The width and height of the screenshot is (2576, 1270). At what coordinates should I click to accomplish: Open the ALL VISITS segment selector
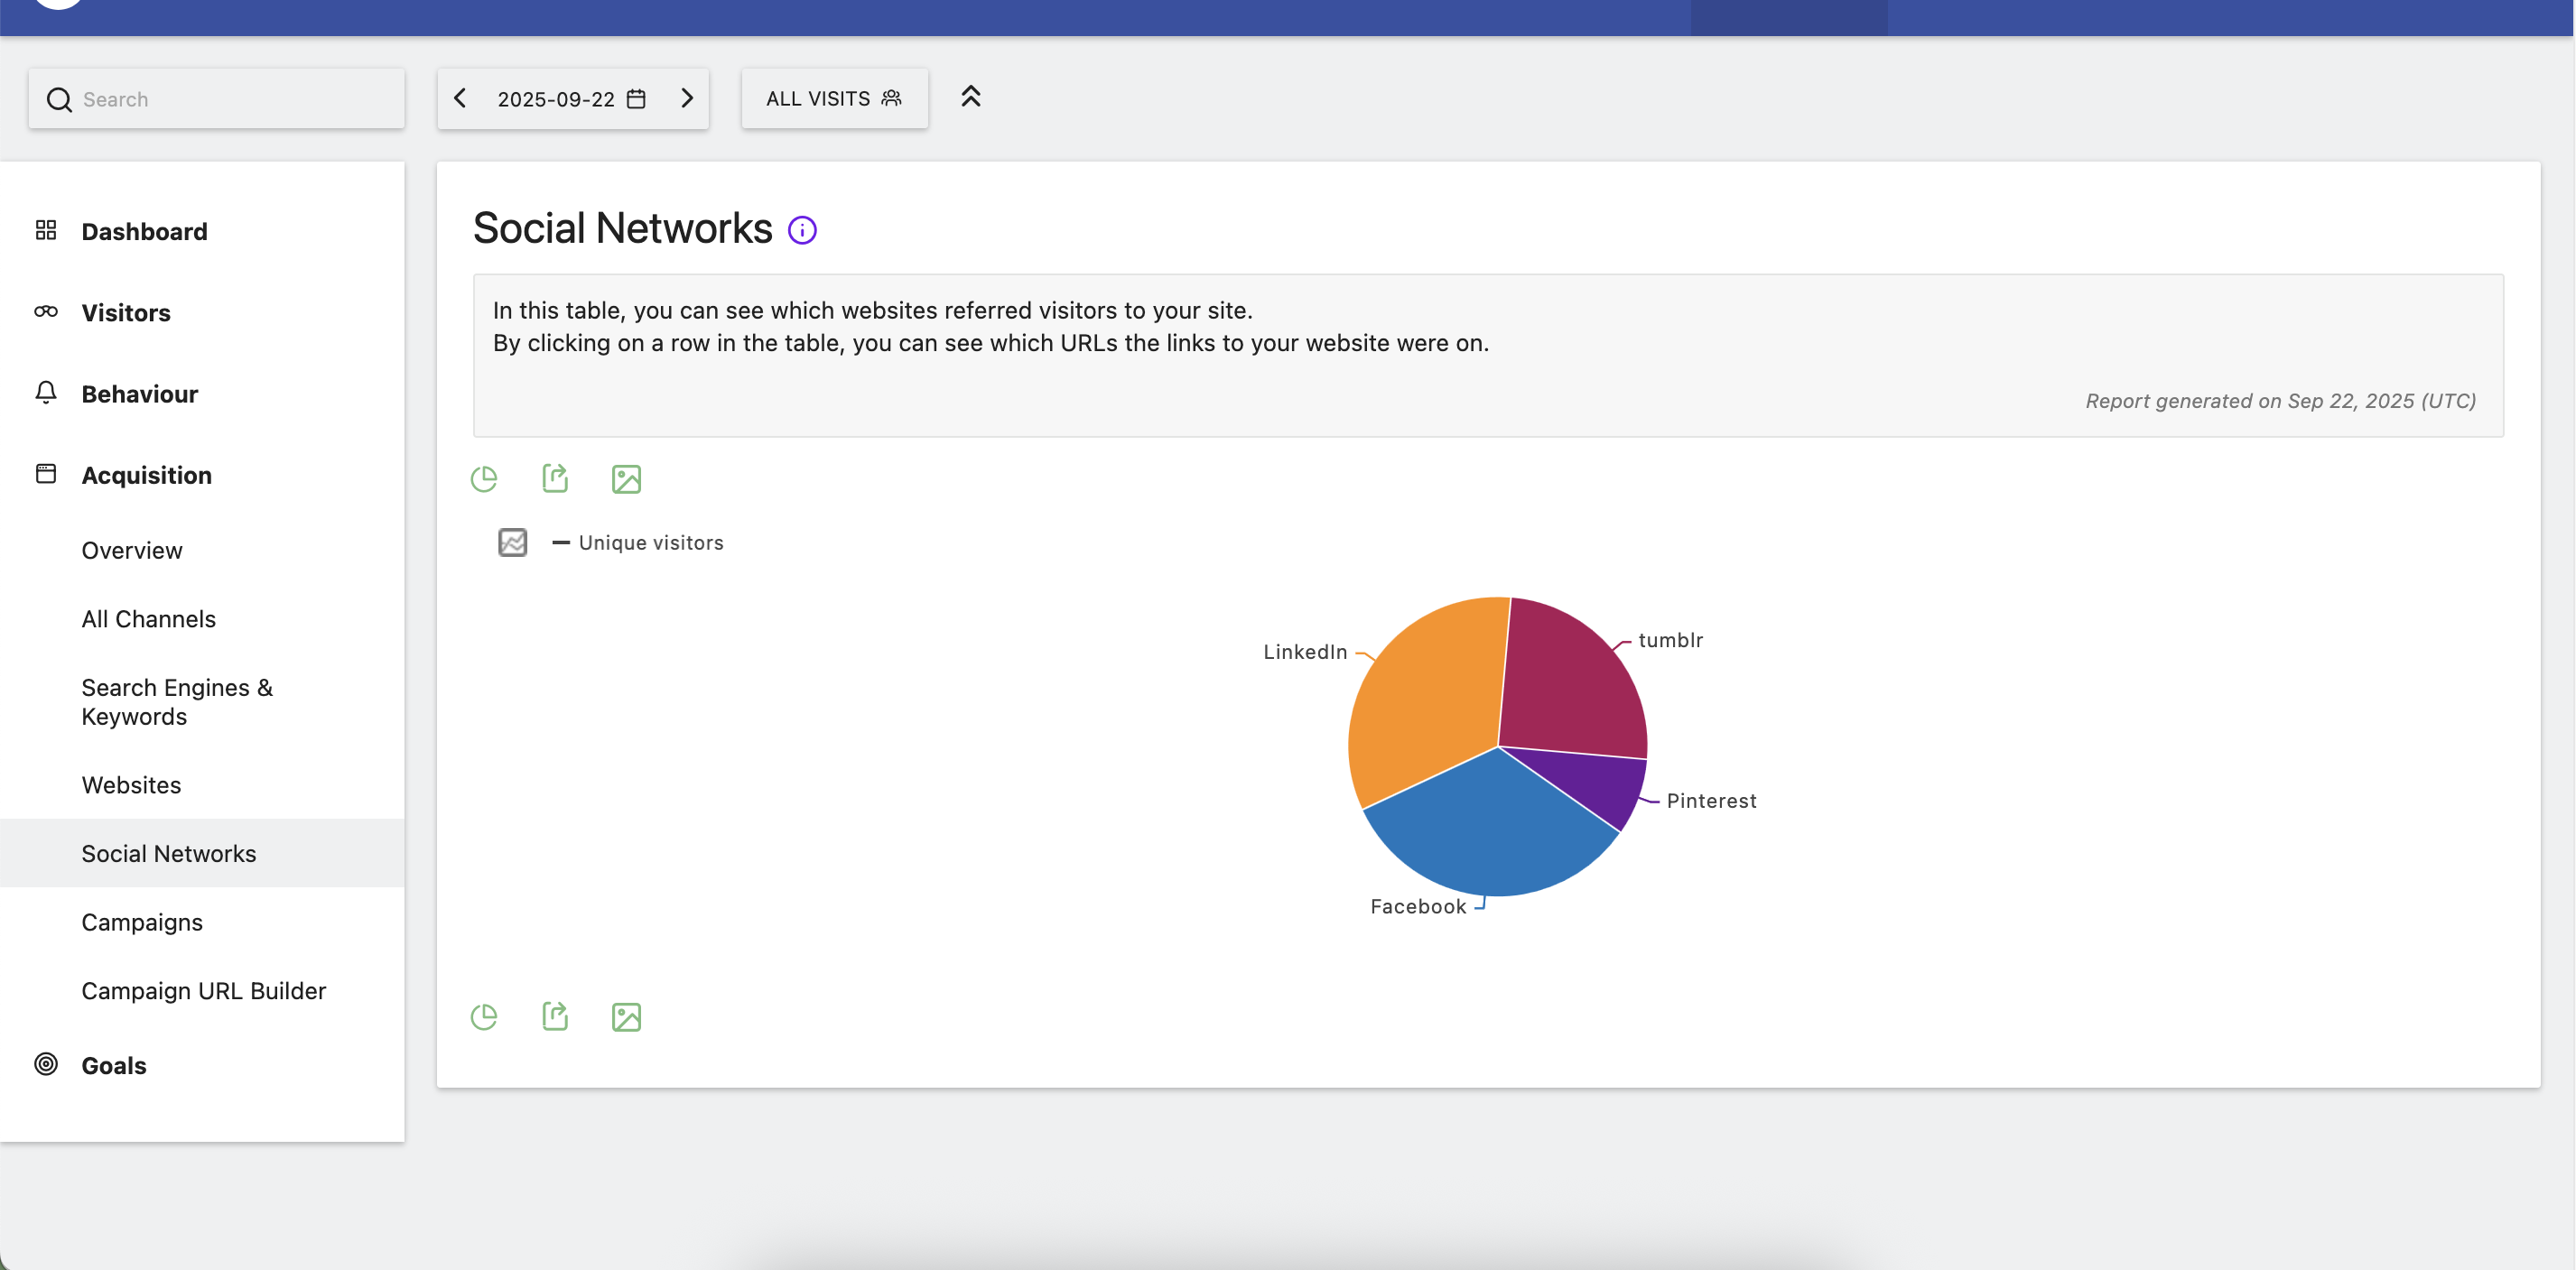[x=834, y=98]
